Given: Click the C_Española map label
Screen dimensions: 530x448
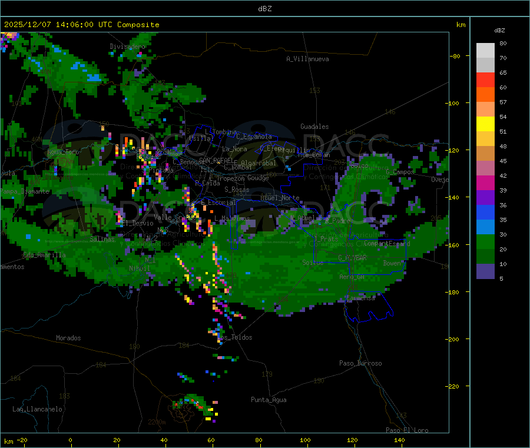Looking at the screenshot, I should 254,137.
